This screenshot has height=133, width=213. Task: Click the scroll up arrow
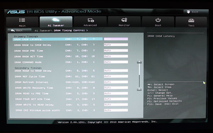click(140, 62)
